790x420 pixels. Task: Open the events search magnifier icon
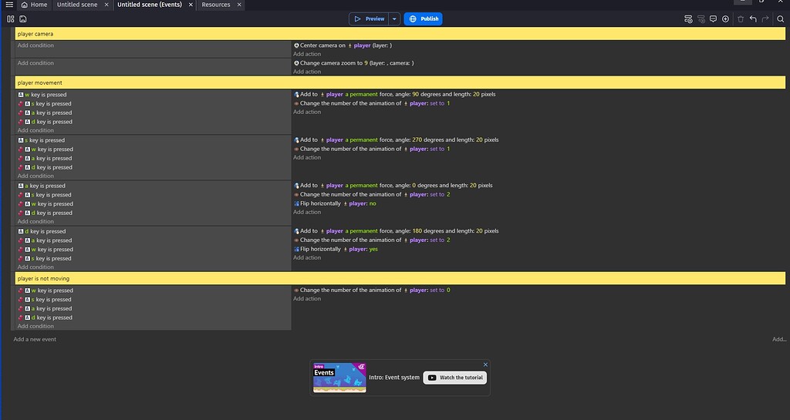tap(781, 19)
